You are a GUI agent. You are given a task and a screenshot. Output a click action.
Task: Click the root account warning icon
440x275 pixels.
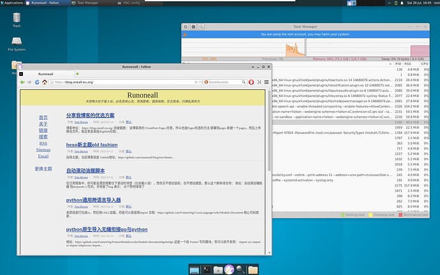click(185, 34)
